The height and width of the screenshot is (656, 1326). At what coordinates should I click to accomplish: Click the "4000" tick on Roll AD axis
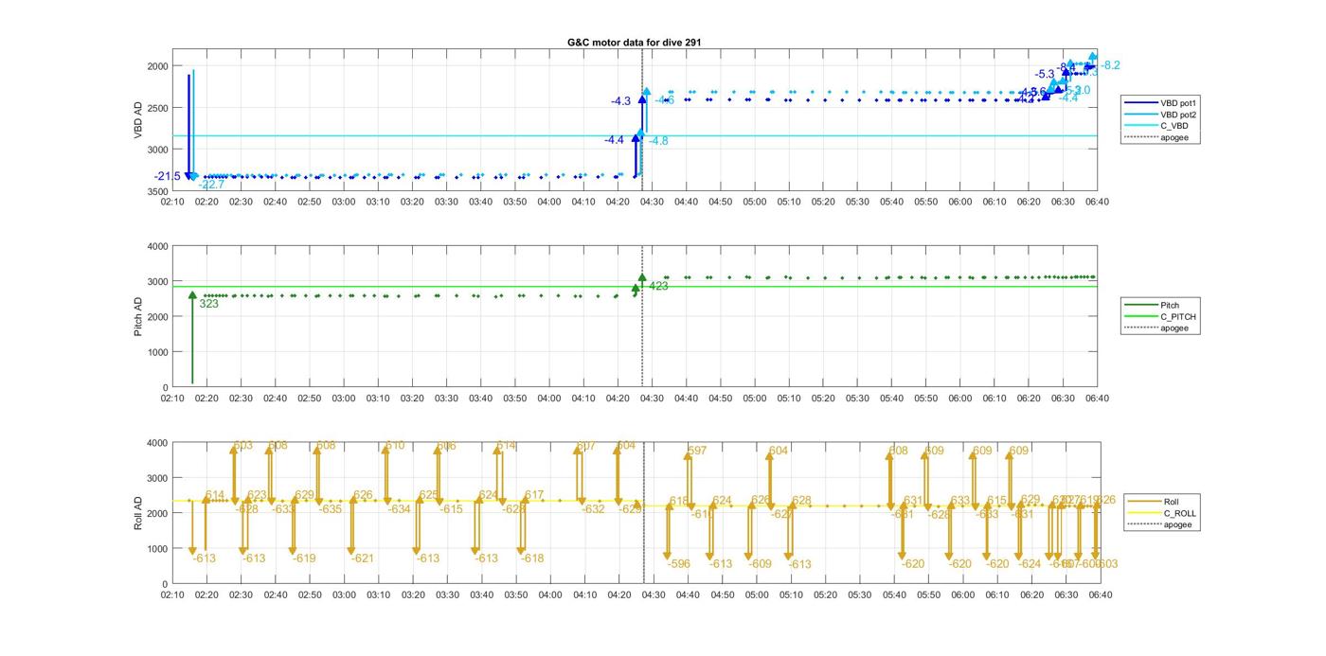tap(157, 443)
